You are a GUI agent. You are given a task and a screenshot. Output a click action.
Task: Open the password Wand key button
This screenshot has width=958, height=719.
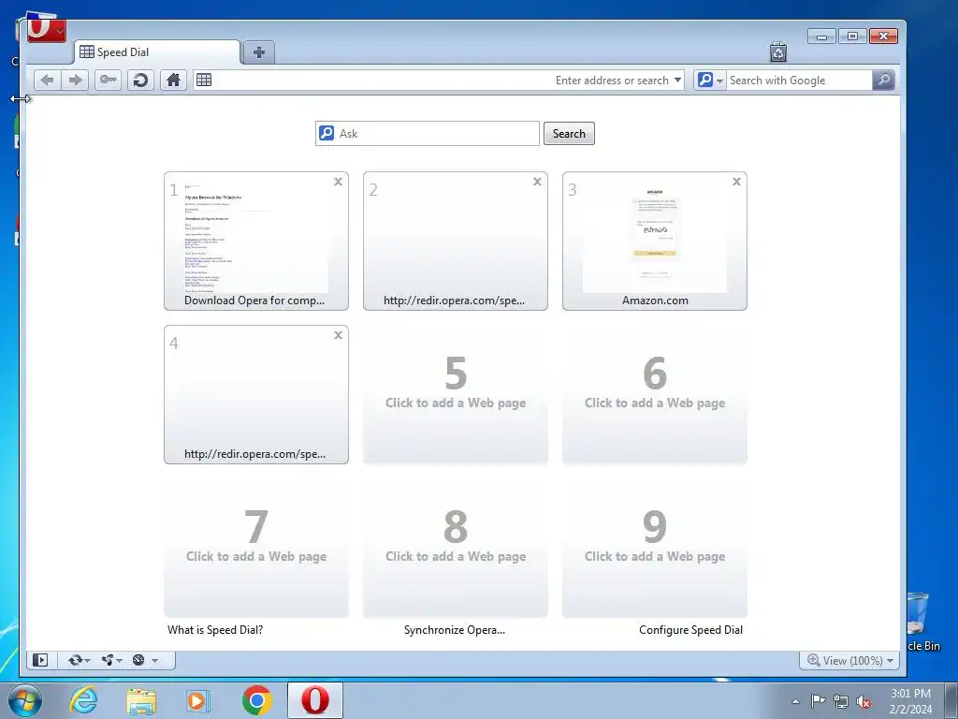click(x=109, y=81)
